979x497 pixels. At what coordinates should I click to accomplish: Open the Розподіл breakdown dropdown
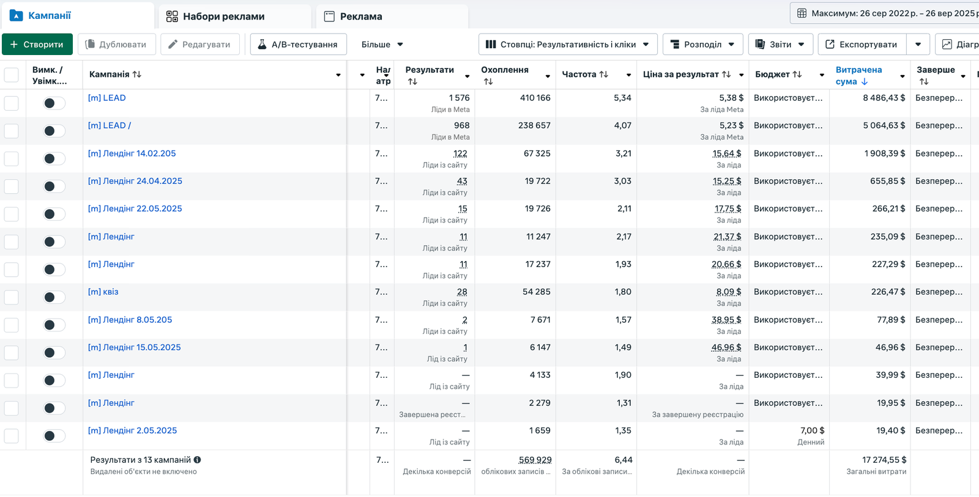(702, 45)
